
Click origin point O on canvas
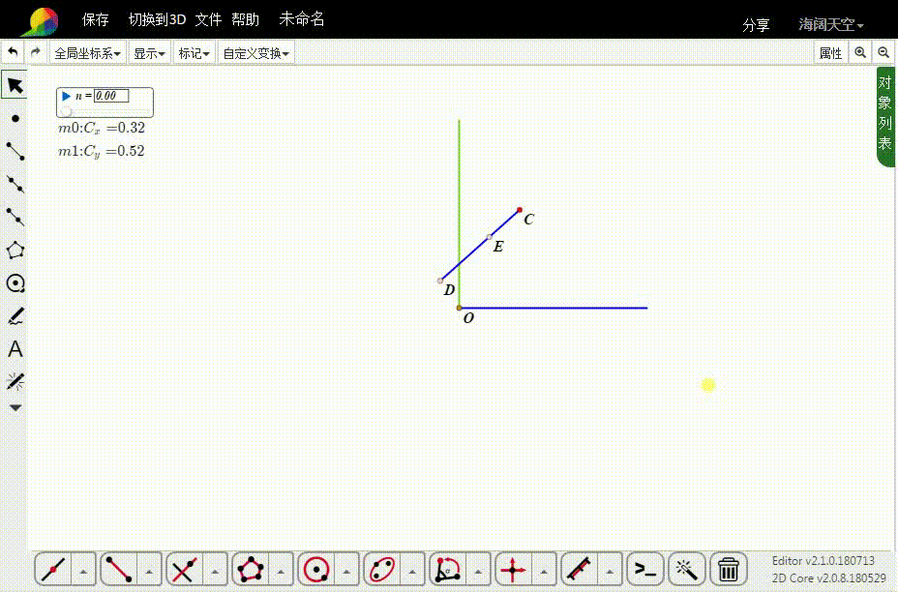point(459,308)
